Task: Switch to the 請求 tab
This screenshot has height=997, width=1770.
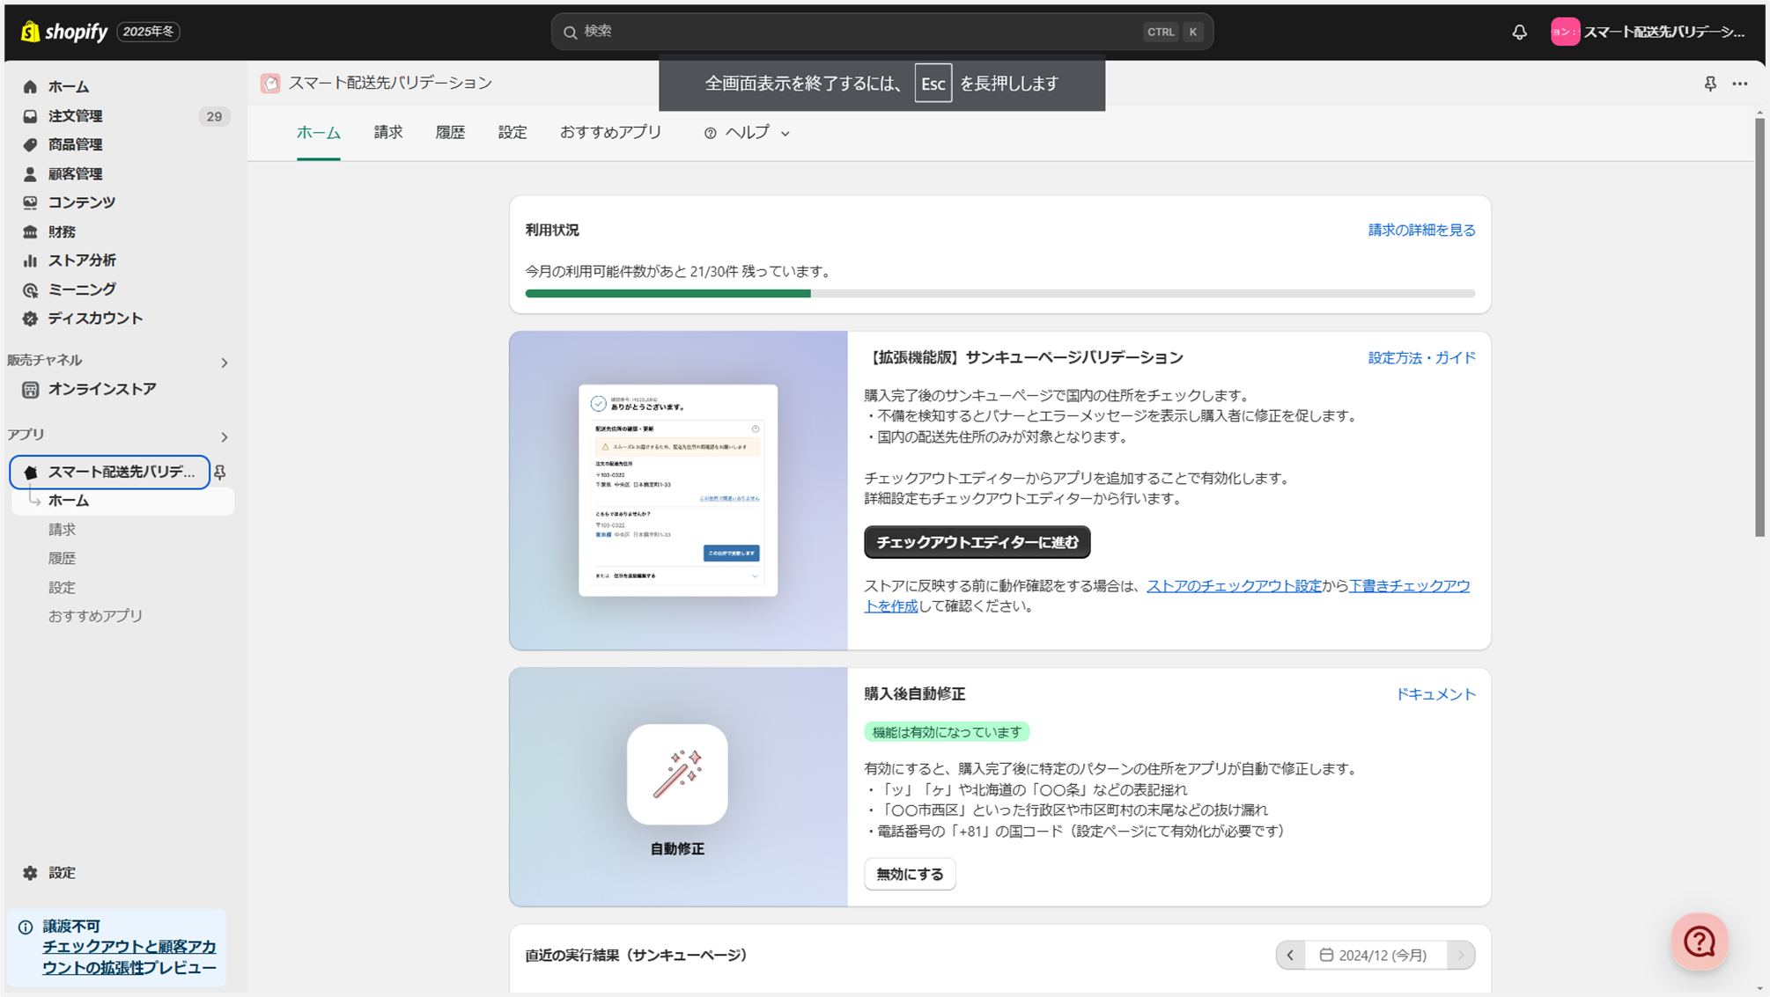Action: [x=387, y=133]
